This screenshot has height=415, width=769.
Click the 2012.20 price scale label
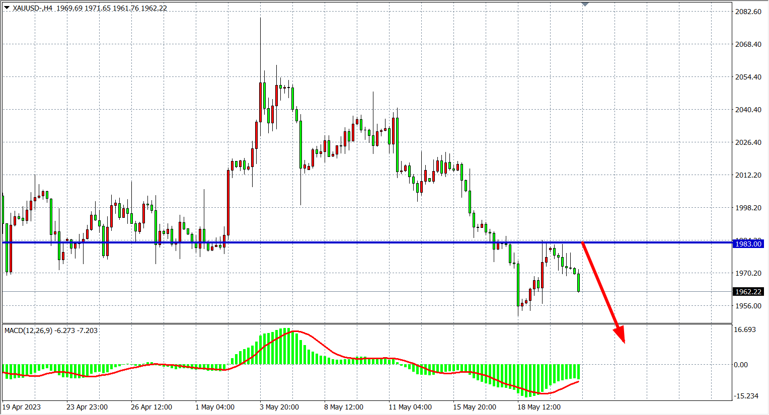(x=748, y=175)
